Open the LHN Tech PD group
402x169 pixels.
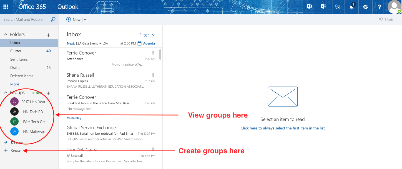click(x=32, y=112)
